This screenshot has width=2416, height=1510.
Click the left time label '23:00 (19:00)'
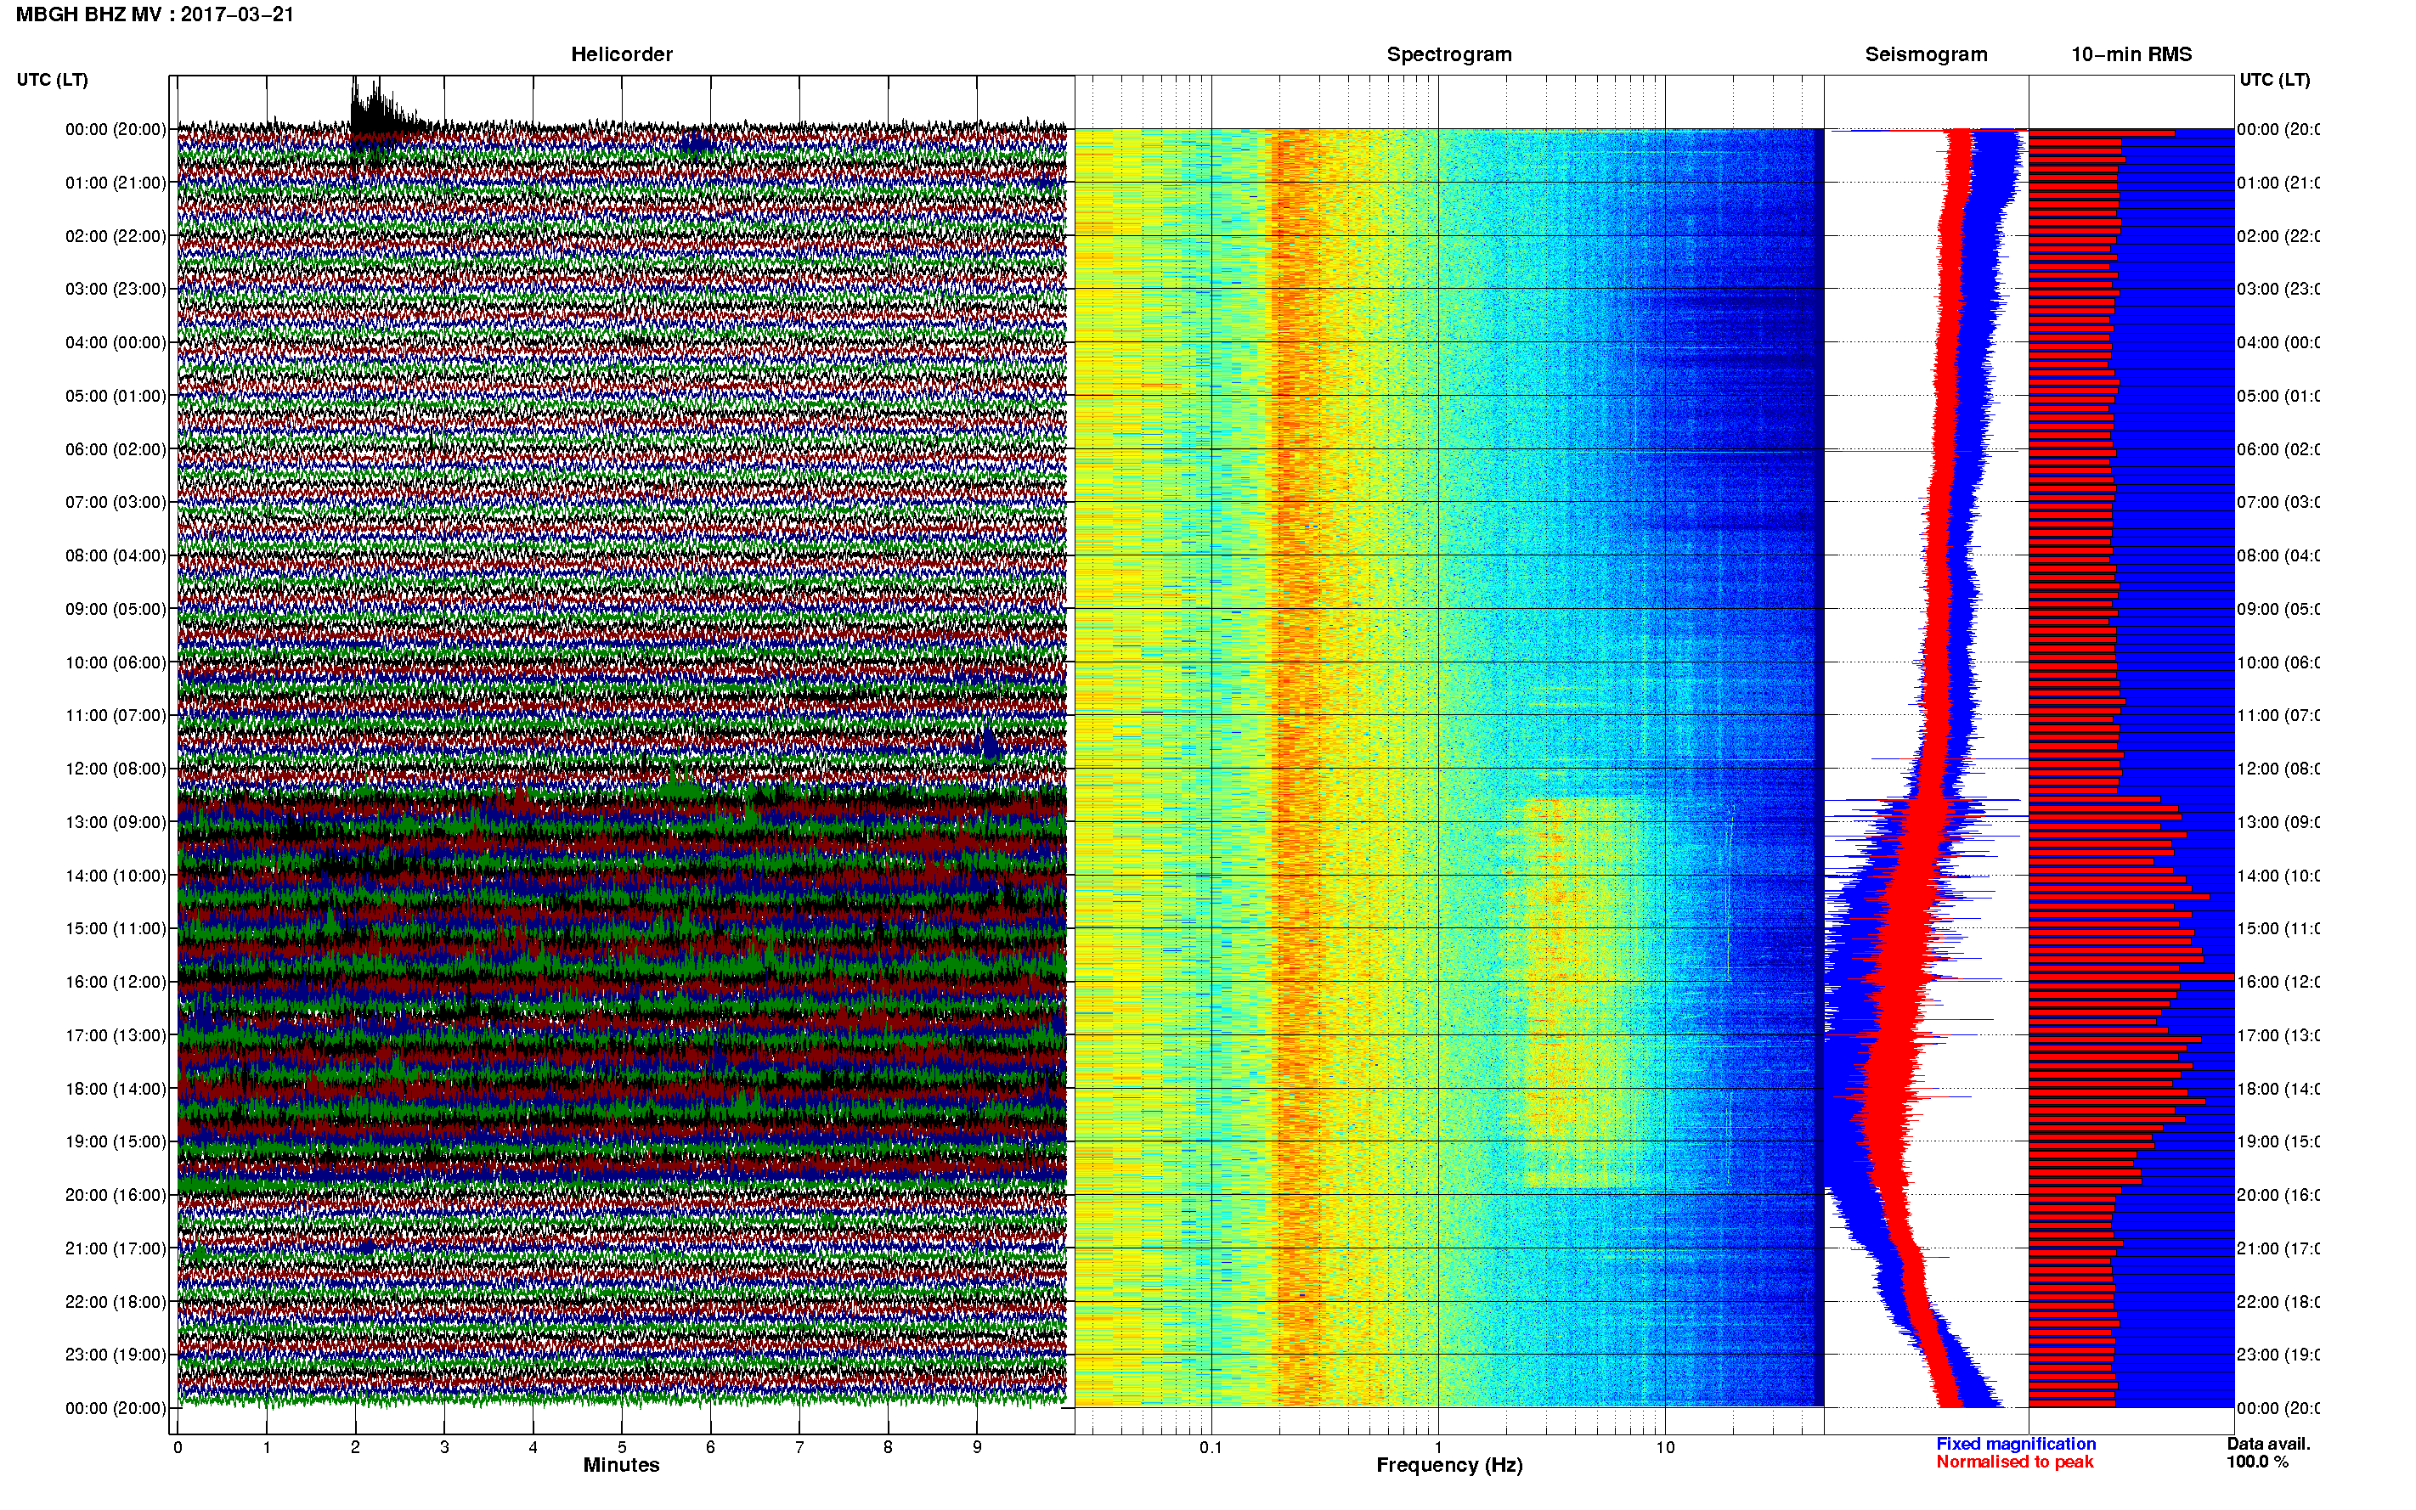(116, 1355)
